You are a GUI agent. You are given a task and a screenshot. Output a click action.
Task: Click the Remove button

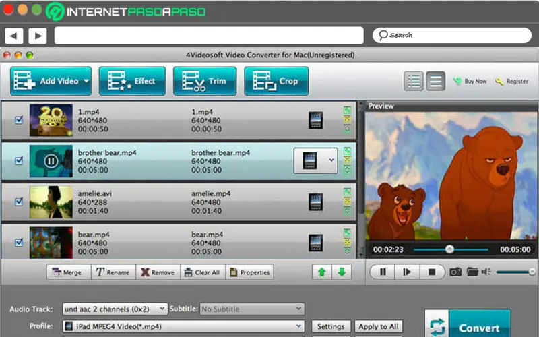coord(158,272)
